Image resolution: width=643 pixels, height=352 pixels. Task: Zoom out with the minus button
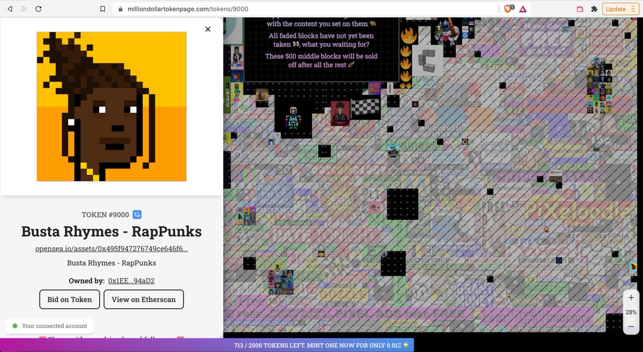pos(631,326)
